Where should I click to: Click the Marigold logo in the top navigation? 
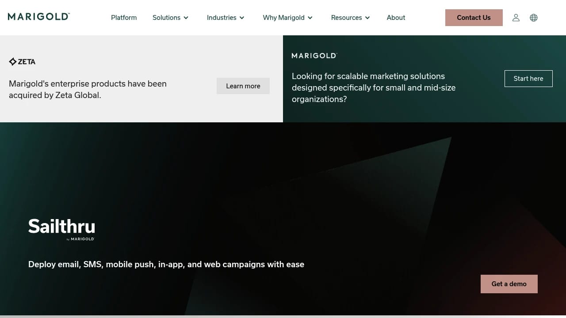pos(38,16)
